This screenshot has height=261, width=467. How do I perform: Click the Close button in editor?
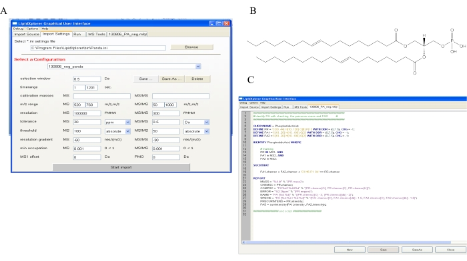click(450, 250)
